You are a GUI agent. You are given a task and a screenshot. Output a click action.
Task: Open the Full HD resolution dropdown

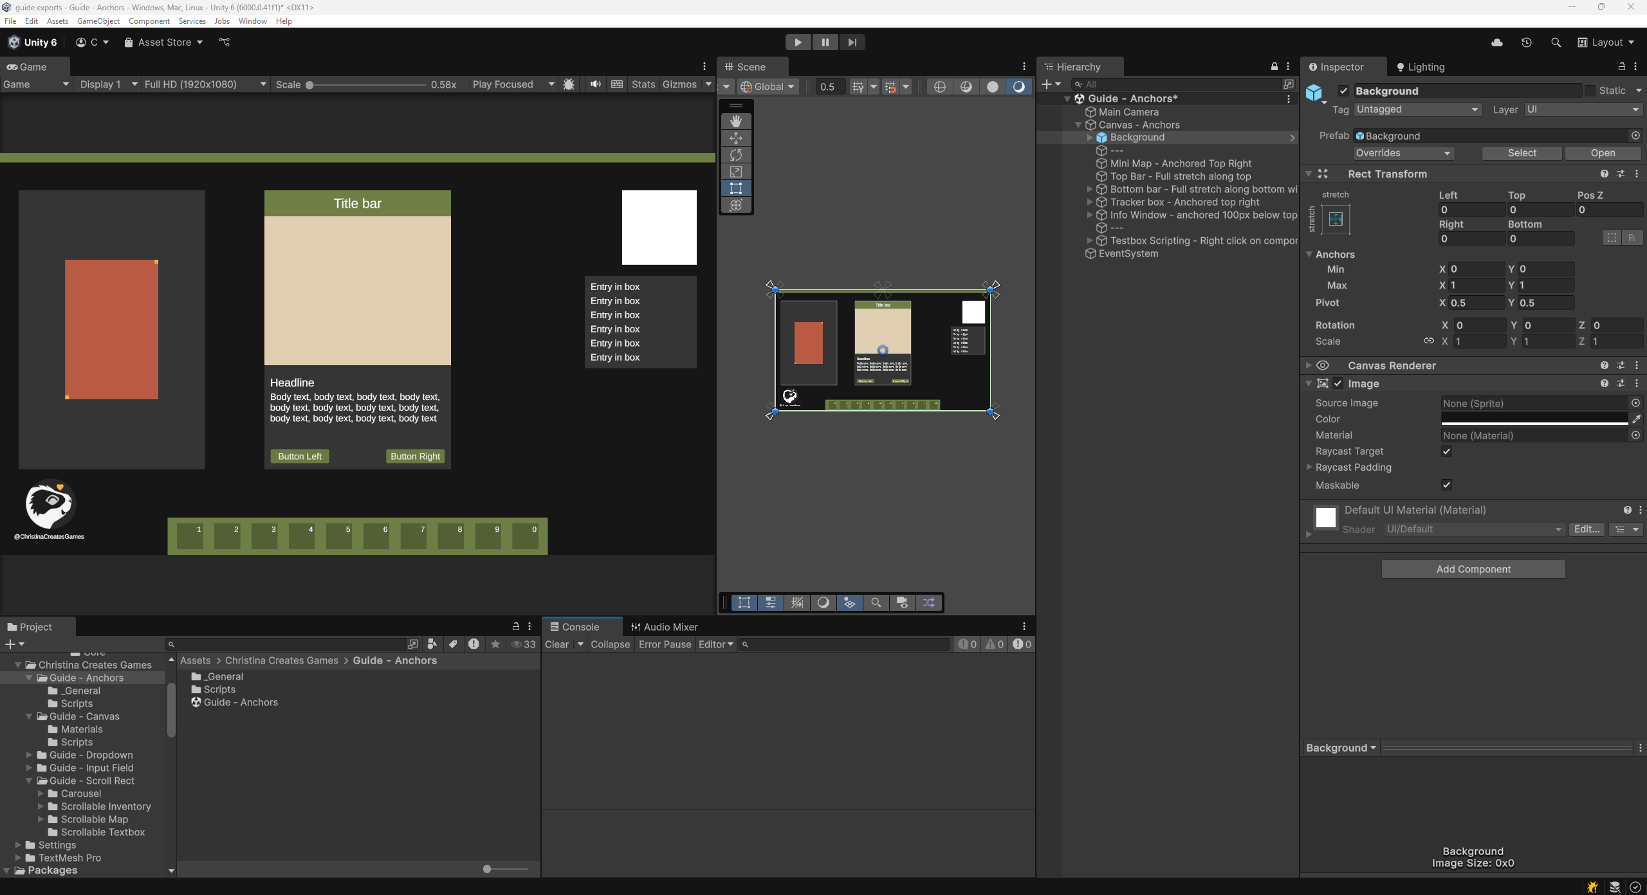pyautogui.click(x=205, y=84)
